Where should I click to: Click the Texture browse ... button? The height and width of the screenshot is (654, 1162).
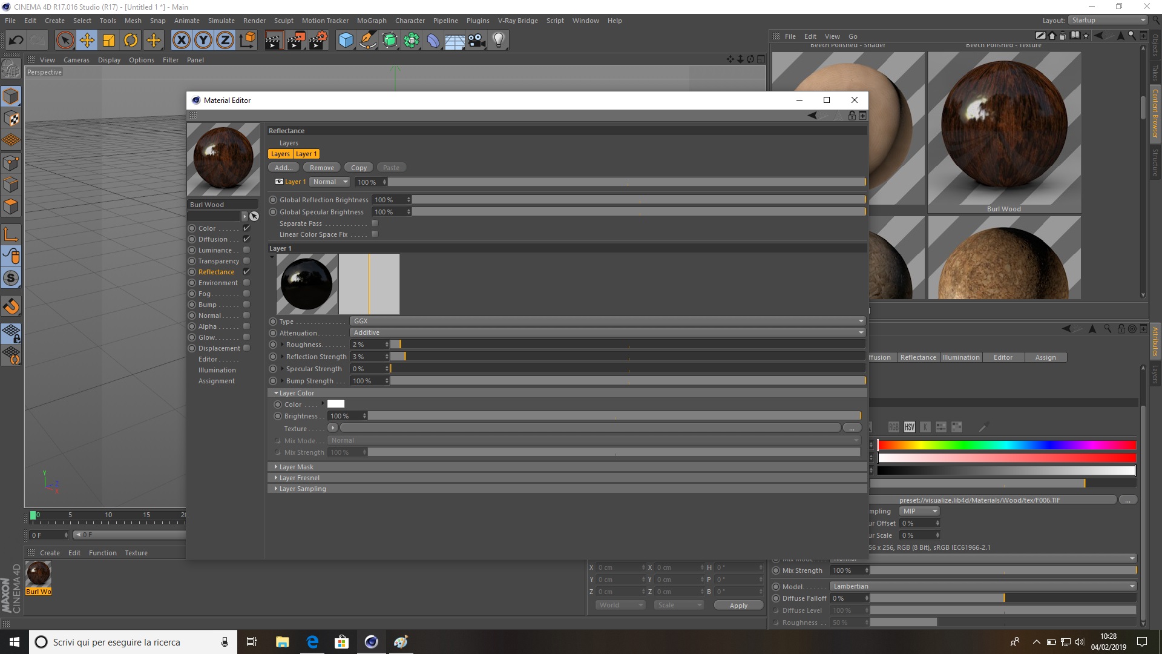(x=852, y=428)
